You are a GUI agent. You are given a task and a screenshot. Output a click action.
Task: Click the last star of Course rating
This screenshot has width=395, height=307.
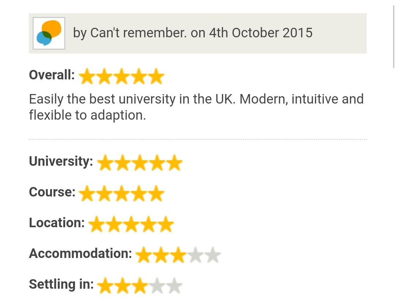tap(156, 194)
